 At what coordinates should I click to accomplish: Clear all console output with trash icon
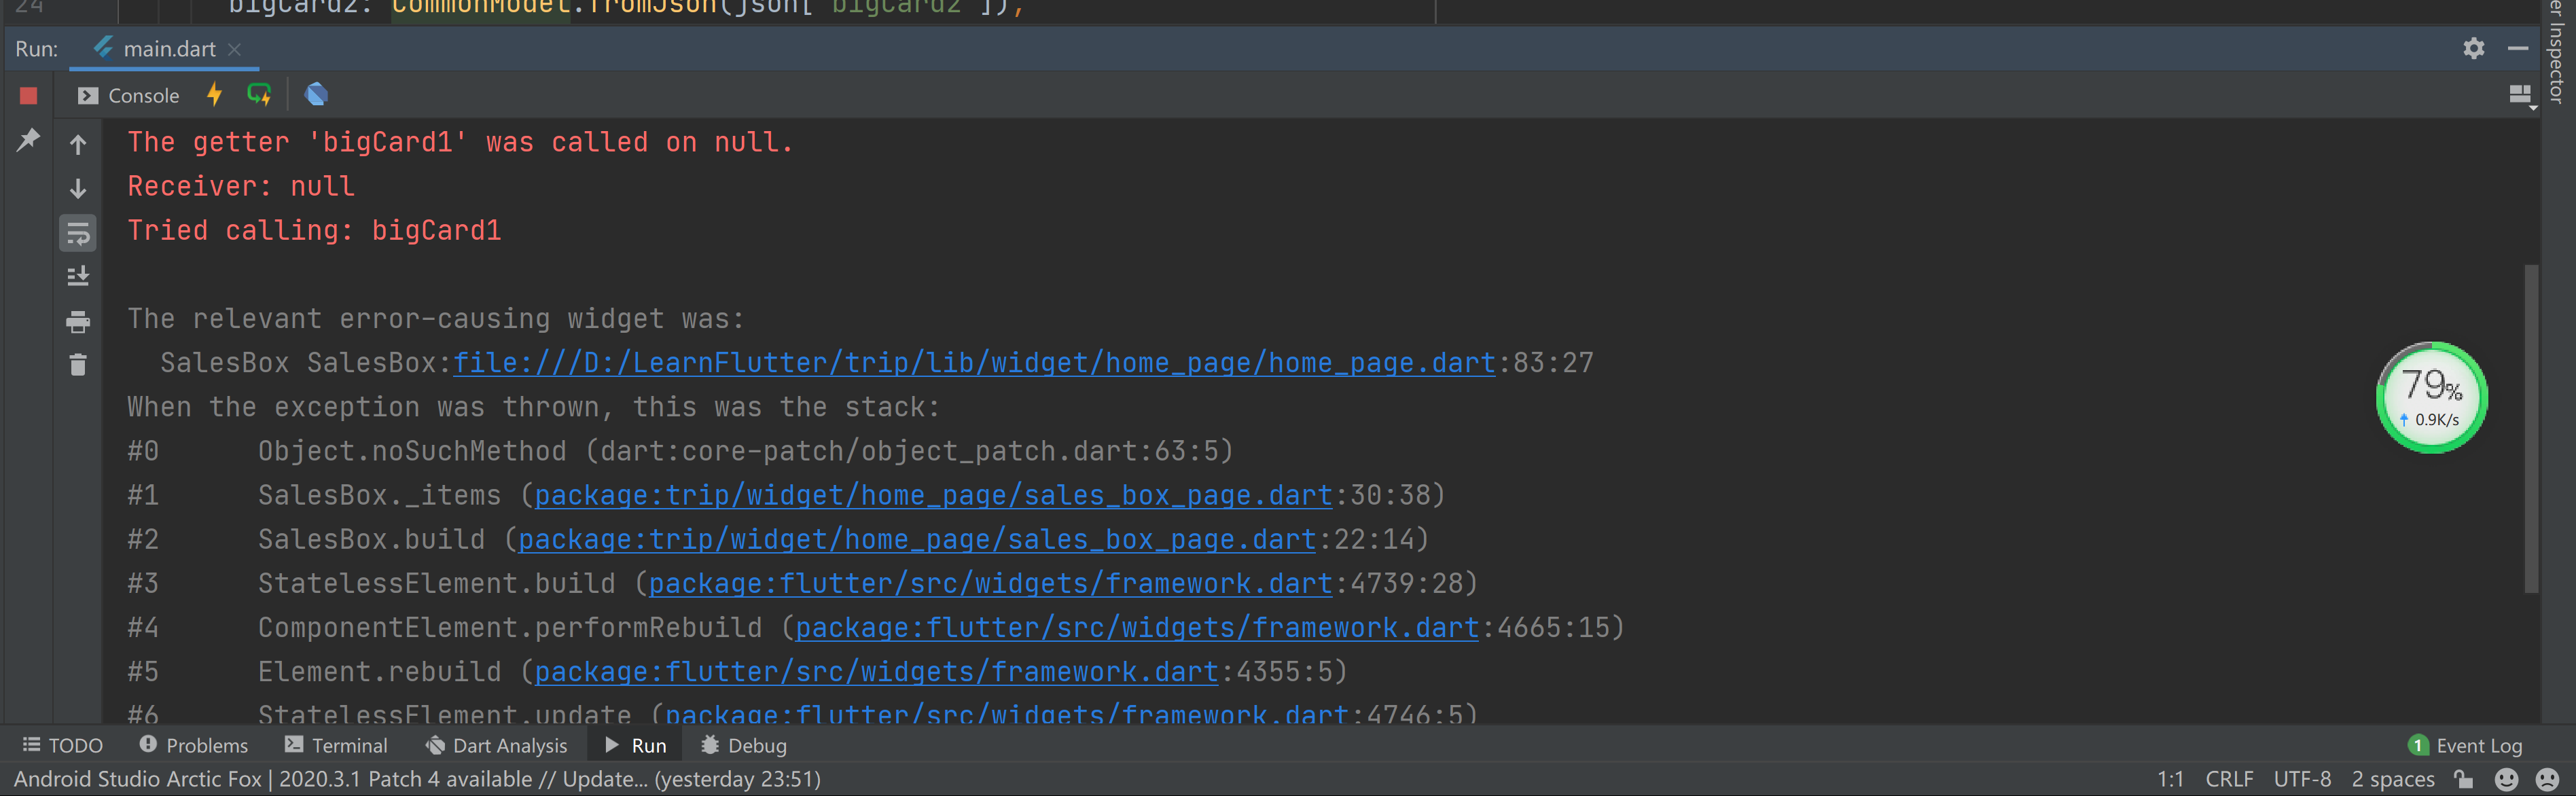click(x=78, y=365)
